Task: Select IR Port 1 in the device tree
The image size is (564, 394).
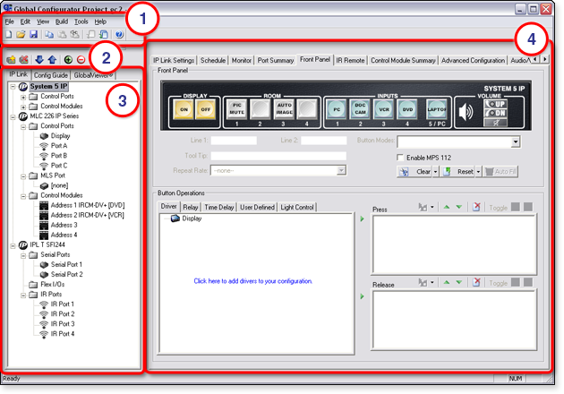Action: click(x=63, y=304)
